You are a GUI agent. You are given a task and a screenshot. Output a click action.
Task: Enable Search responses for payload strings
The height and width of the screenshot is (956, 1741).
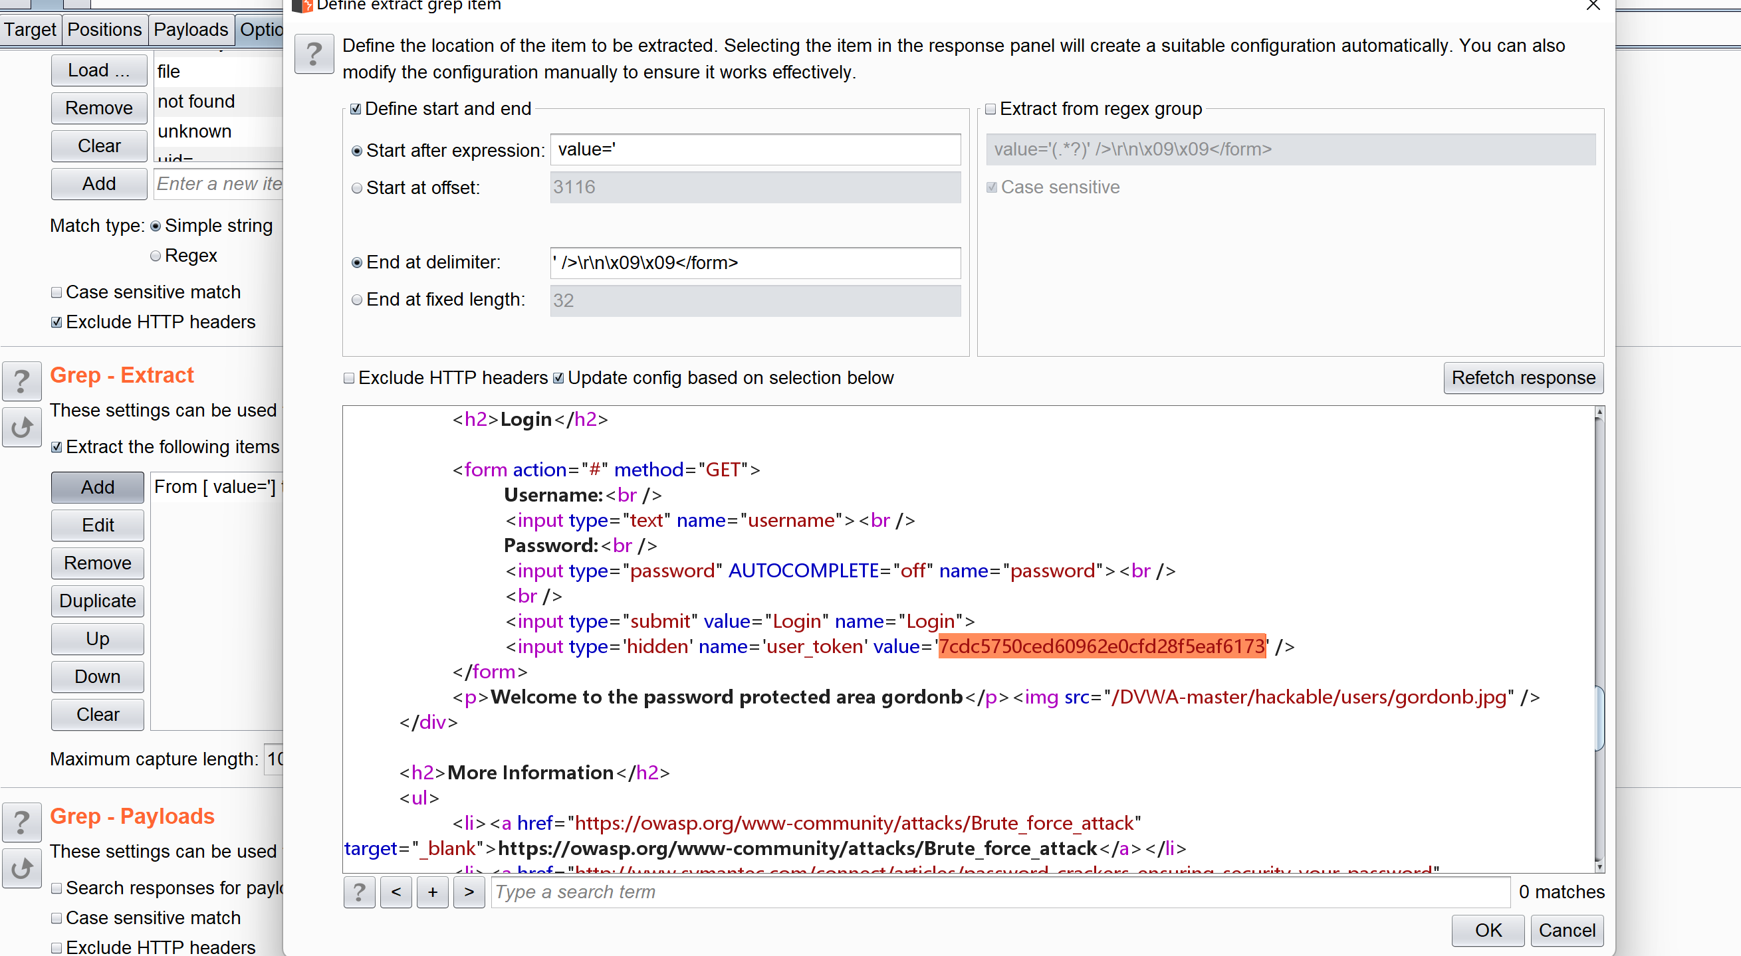tap(57, 888)
